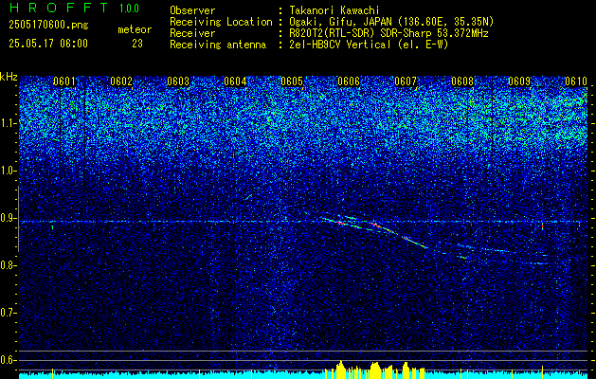Click the 0.7 kHz axis label
The width and height of the screenshot is (596, 379).
tap(8, 313)
